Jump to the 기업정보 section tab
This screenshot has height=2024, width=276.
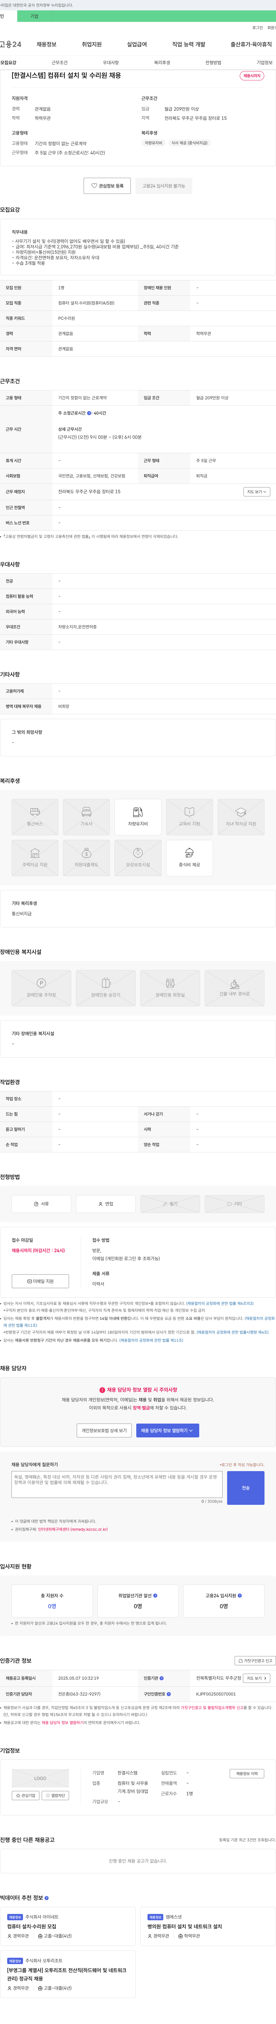tap(265, 63)
